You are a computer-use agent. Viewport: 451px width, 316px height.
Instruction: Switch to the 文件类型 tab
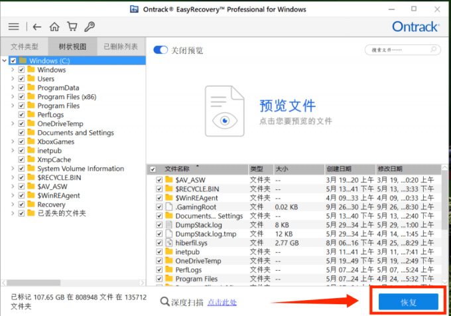tap(25, 47)
